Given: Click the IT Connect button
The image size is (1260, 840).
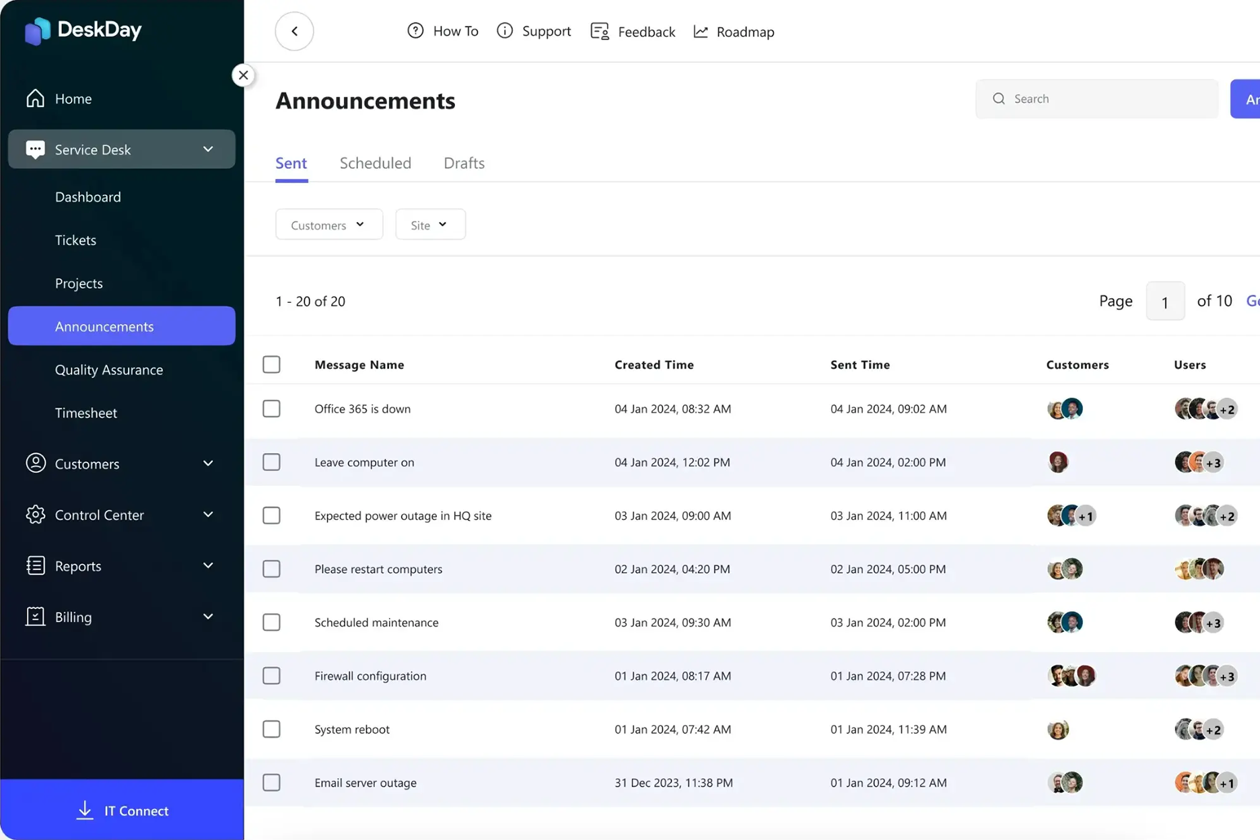Looking at the screenshot, I should (x=122, y=810).
